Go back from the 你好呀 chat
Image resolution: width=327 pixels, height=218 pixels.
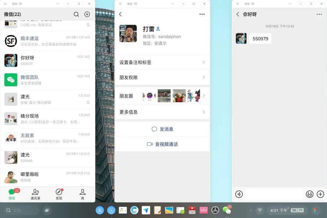tap(238, 14)
